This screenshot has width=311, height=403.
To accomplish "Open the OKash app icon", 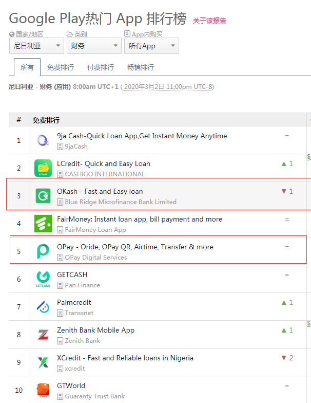I will (43, 196).
